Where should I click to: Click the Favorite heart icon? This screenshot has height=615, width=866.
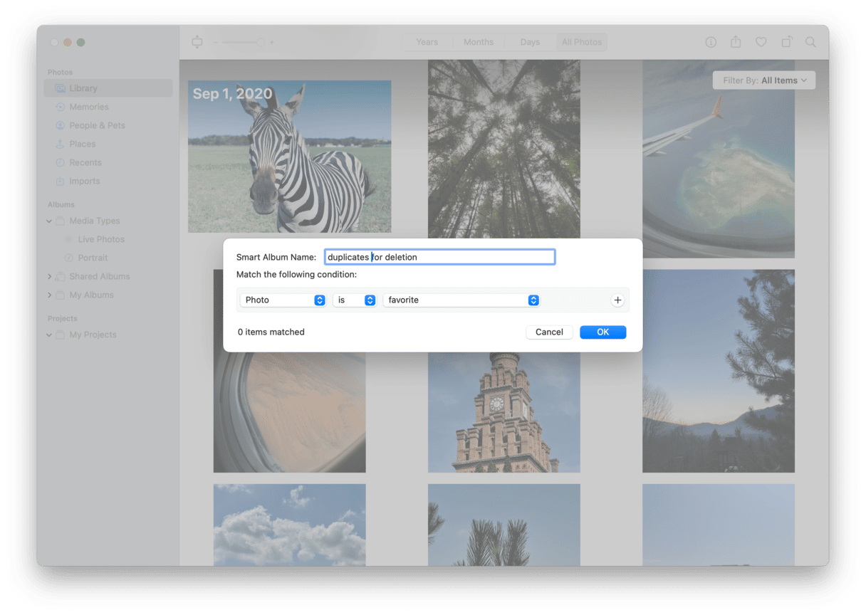(x=761, y=42)
